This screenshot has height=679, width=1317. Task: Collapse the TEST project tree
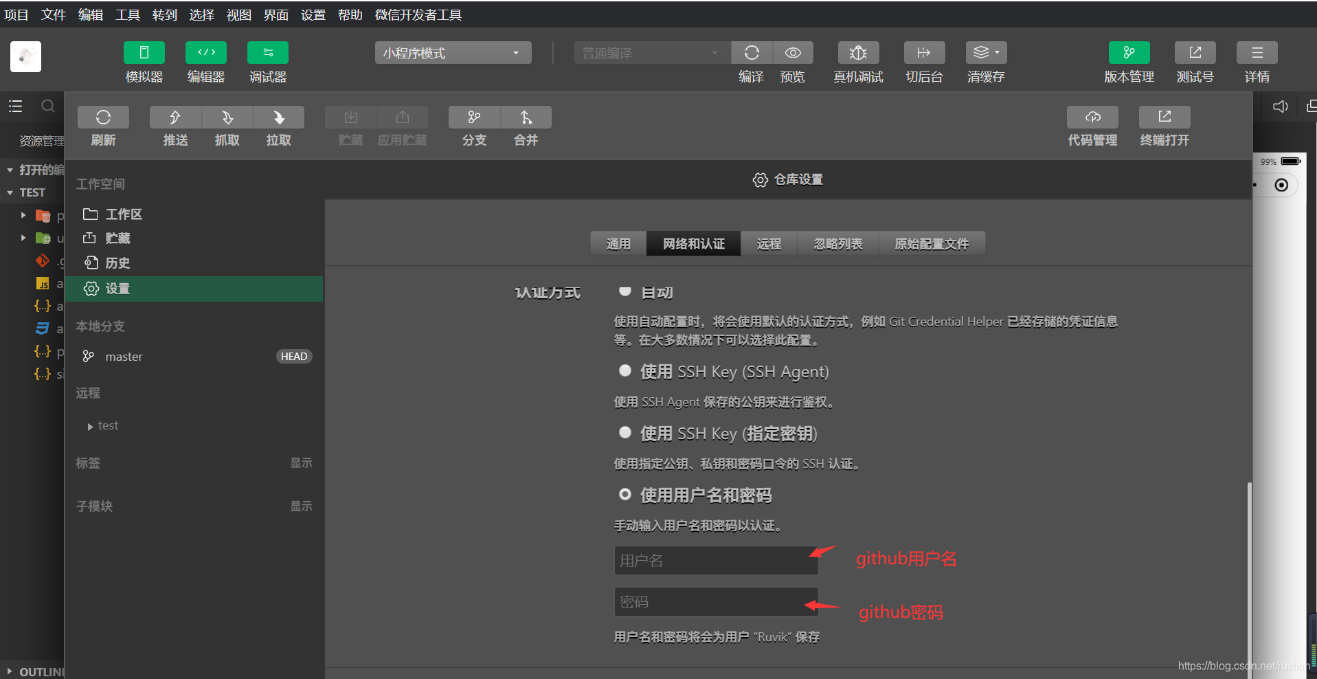10,192
